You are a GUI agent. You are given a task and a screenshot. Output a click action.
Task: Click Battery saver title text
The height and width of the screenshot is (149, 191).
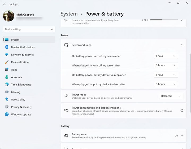[79, 134]
